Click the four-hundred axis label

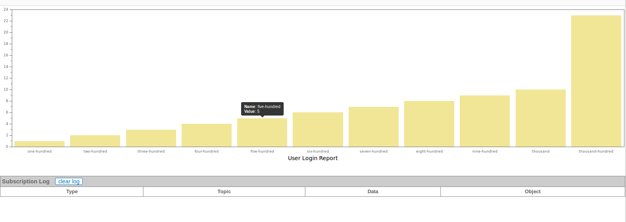point(206,151)
